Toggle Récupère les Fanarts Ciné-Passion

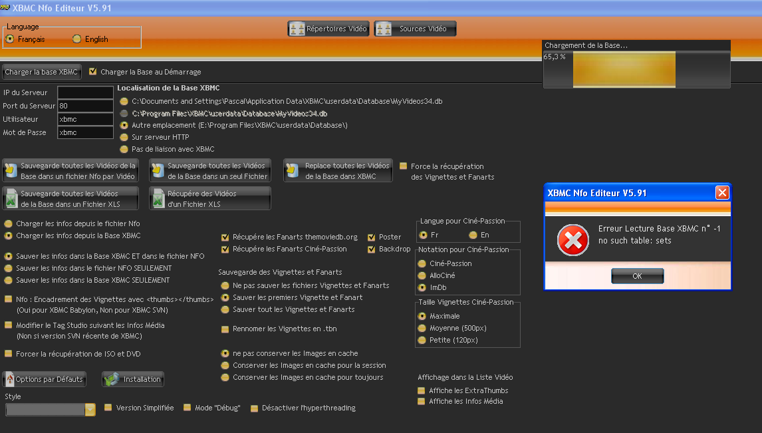click(x=225, y=249)
